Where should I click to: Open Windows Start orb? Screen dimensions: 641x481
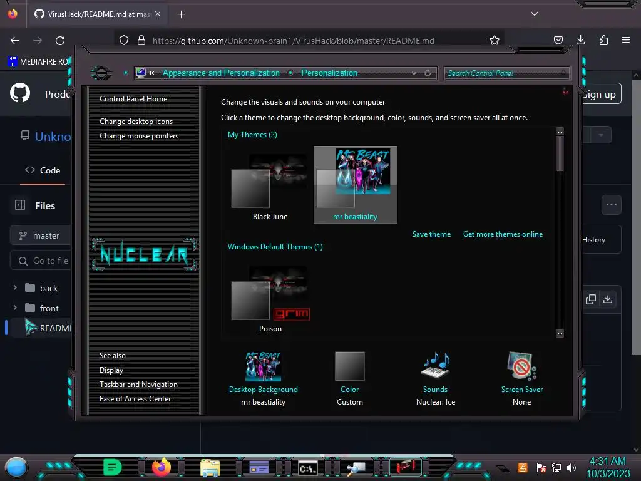click(x=16, y=468)
